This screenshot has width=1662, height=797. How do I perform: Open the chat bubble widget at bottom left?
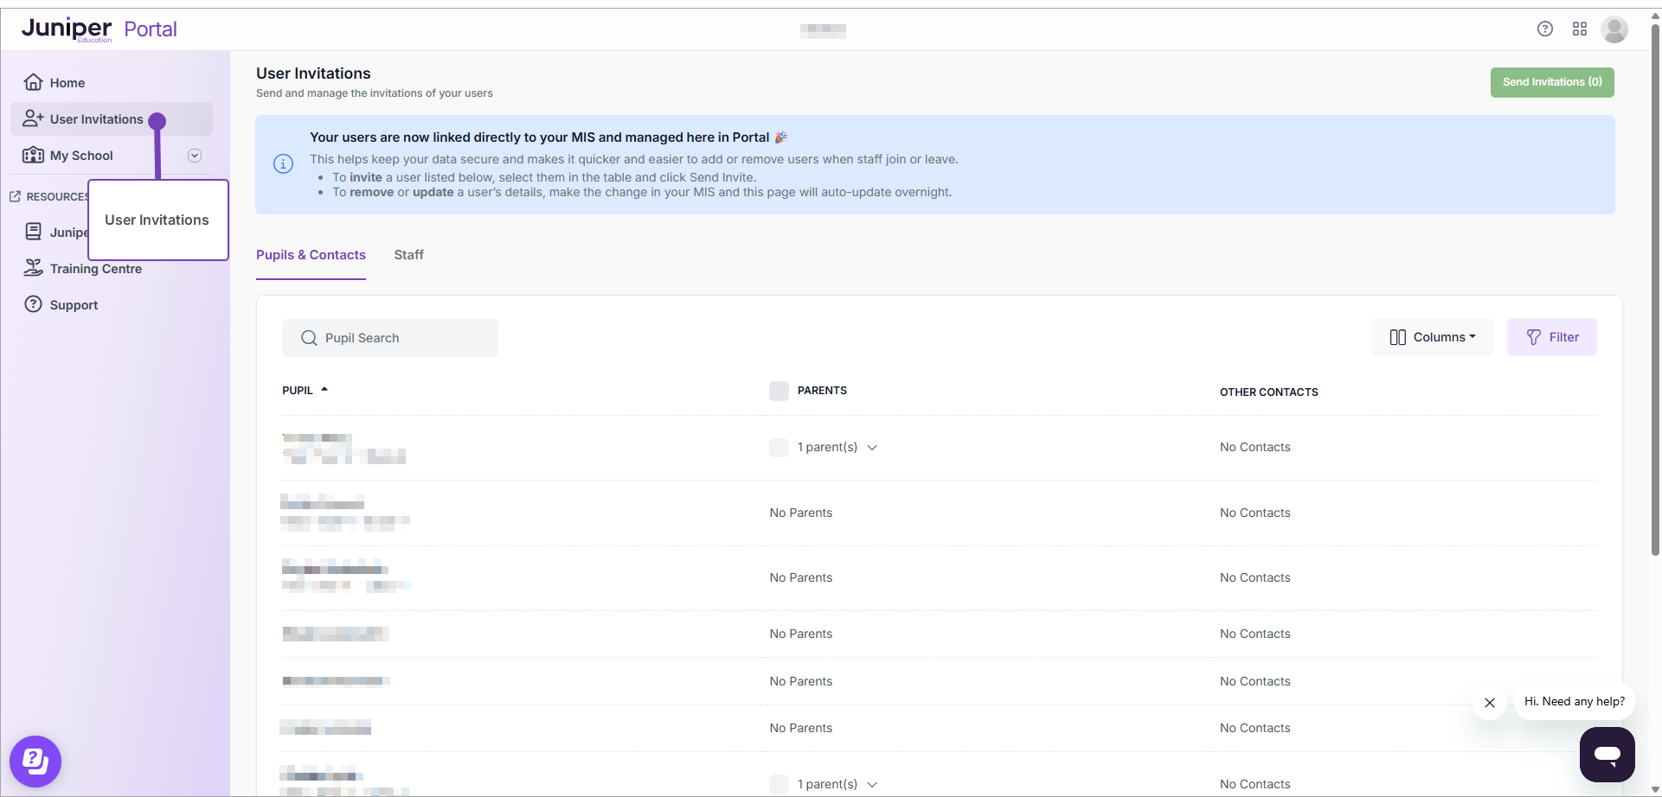click(x=35, y=762)
